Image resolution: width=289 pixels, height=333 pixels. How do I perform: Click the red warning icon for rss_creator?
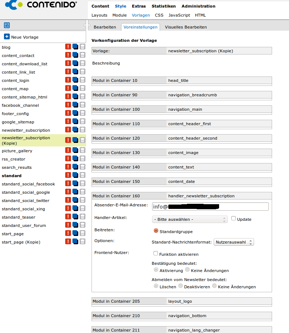point(68,158)
